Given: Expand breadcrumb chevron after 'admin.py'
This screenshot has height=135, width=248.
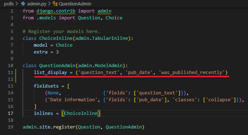Looking at the screenshot, I should click(49, 4).
